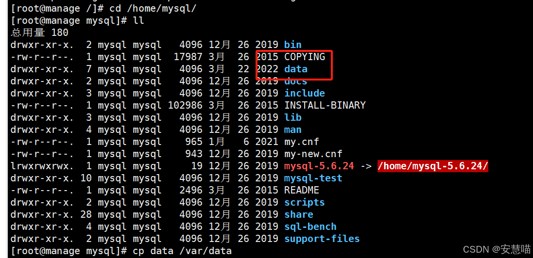Image resolution: width=533 pixels, height=258 pixels.
Task: Click the size '943' of my-new.cnf
Action: pyautogui.click(x=194, y=154)
